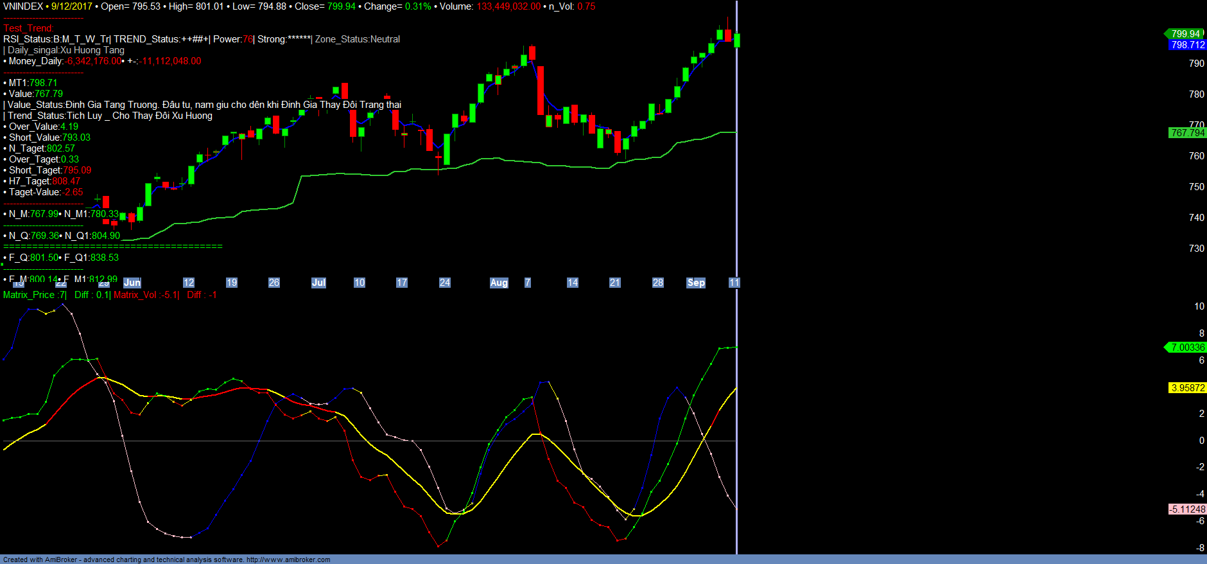Image resolution: width=1207 pixels, height=564 pixels.
Task: Click the VNINDEX ticker symbol title
Action: pyautogui.click(x=23, y=6)
